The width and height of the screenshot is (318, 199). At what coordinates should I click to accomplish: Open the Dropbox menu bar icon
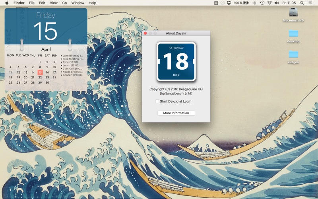tap(229, 3)
